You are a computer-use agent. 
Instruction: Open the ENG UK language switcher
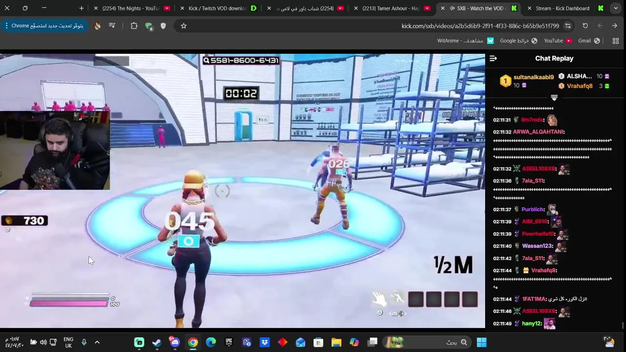click(x=68, y=342)
